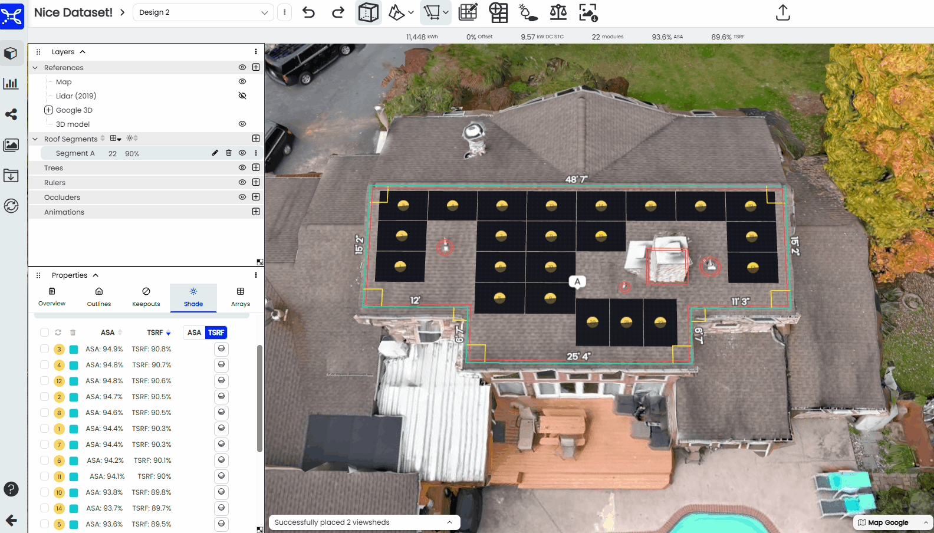This screenshot has width=934, height=533.
Task: Open the bar chart sidebar icon
Action: click(x=11, y=84)
